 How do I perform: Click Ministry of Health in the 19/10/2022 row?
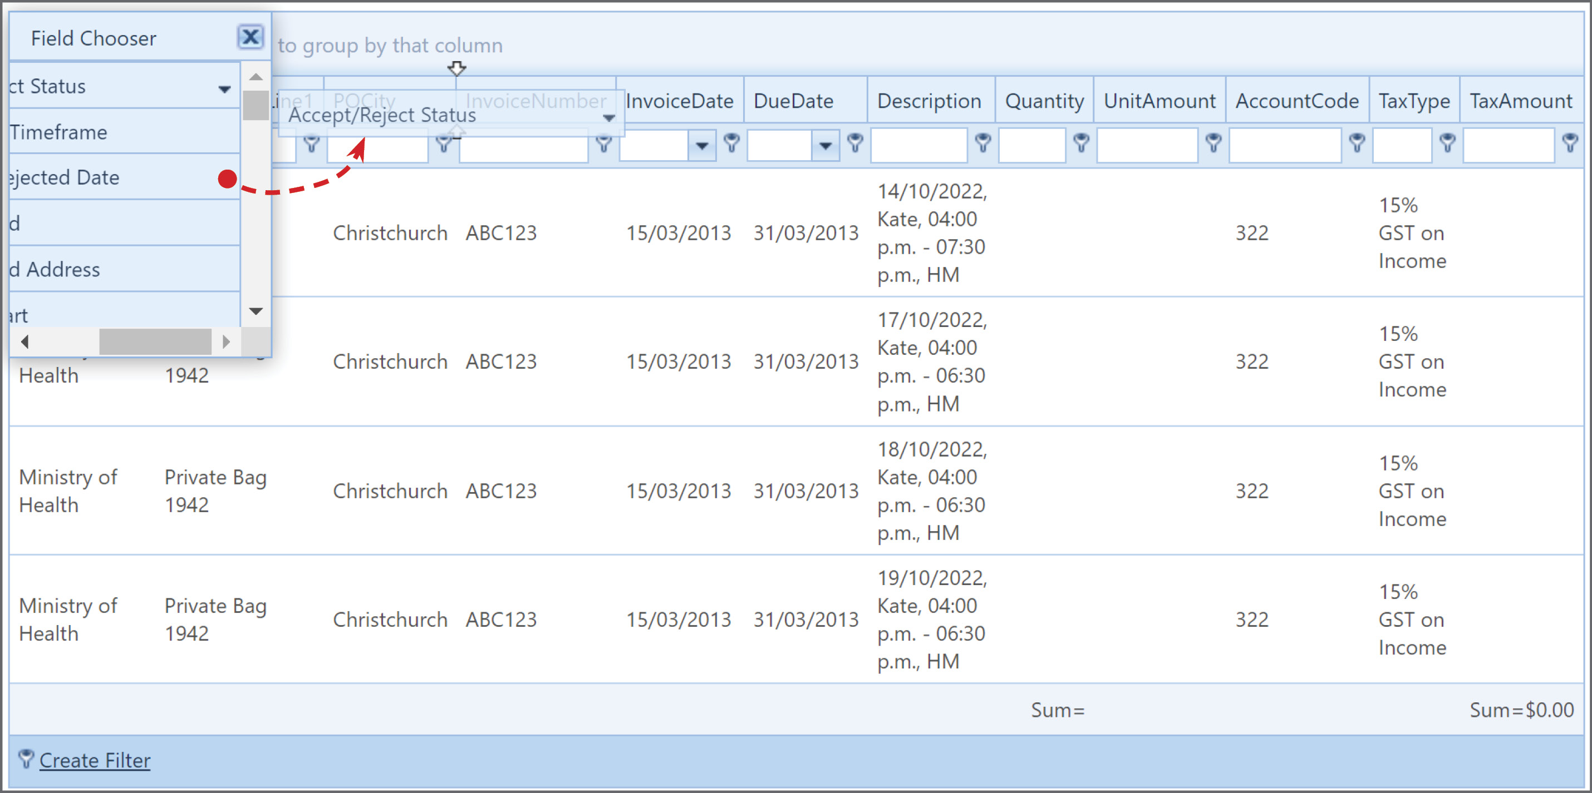(68, 619)
